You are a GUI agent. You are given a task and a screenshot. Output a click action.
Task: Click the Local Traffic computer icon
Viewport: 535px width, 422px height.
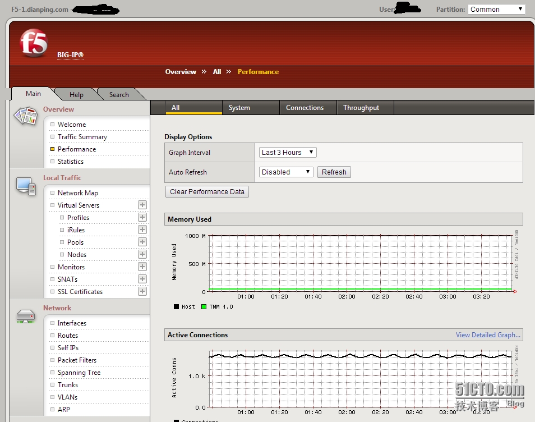click(26, 186)
